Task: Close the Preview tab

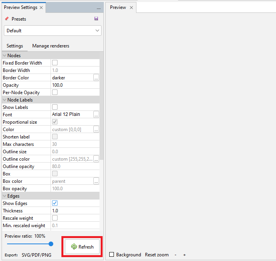Action: [x=131, y=7]
